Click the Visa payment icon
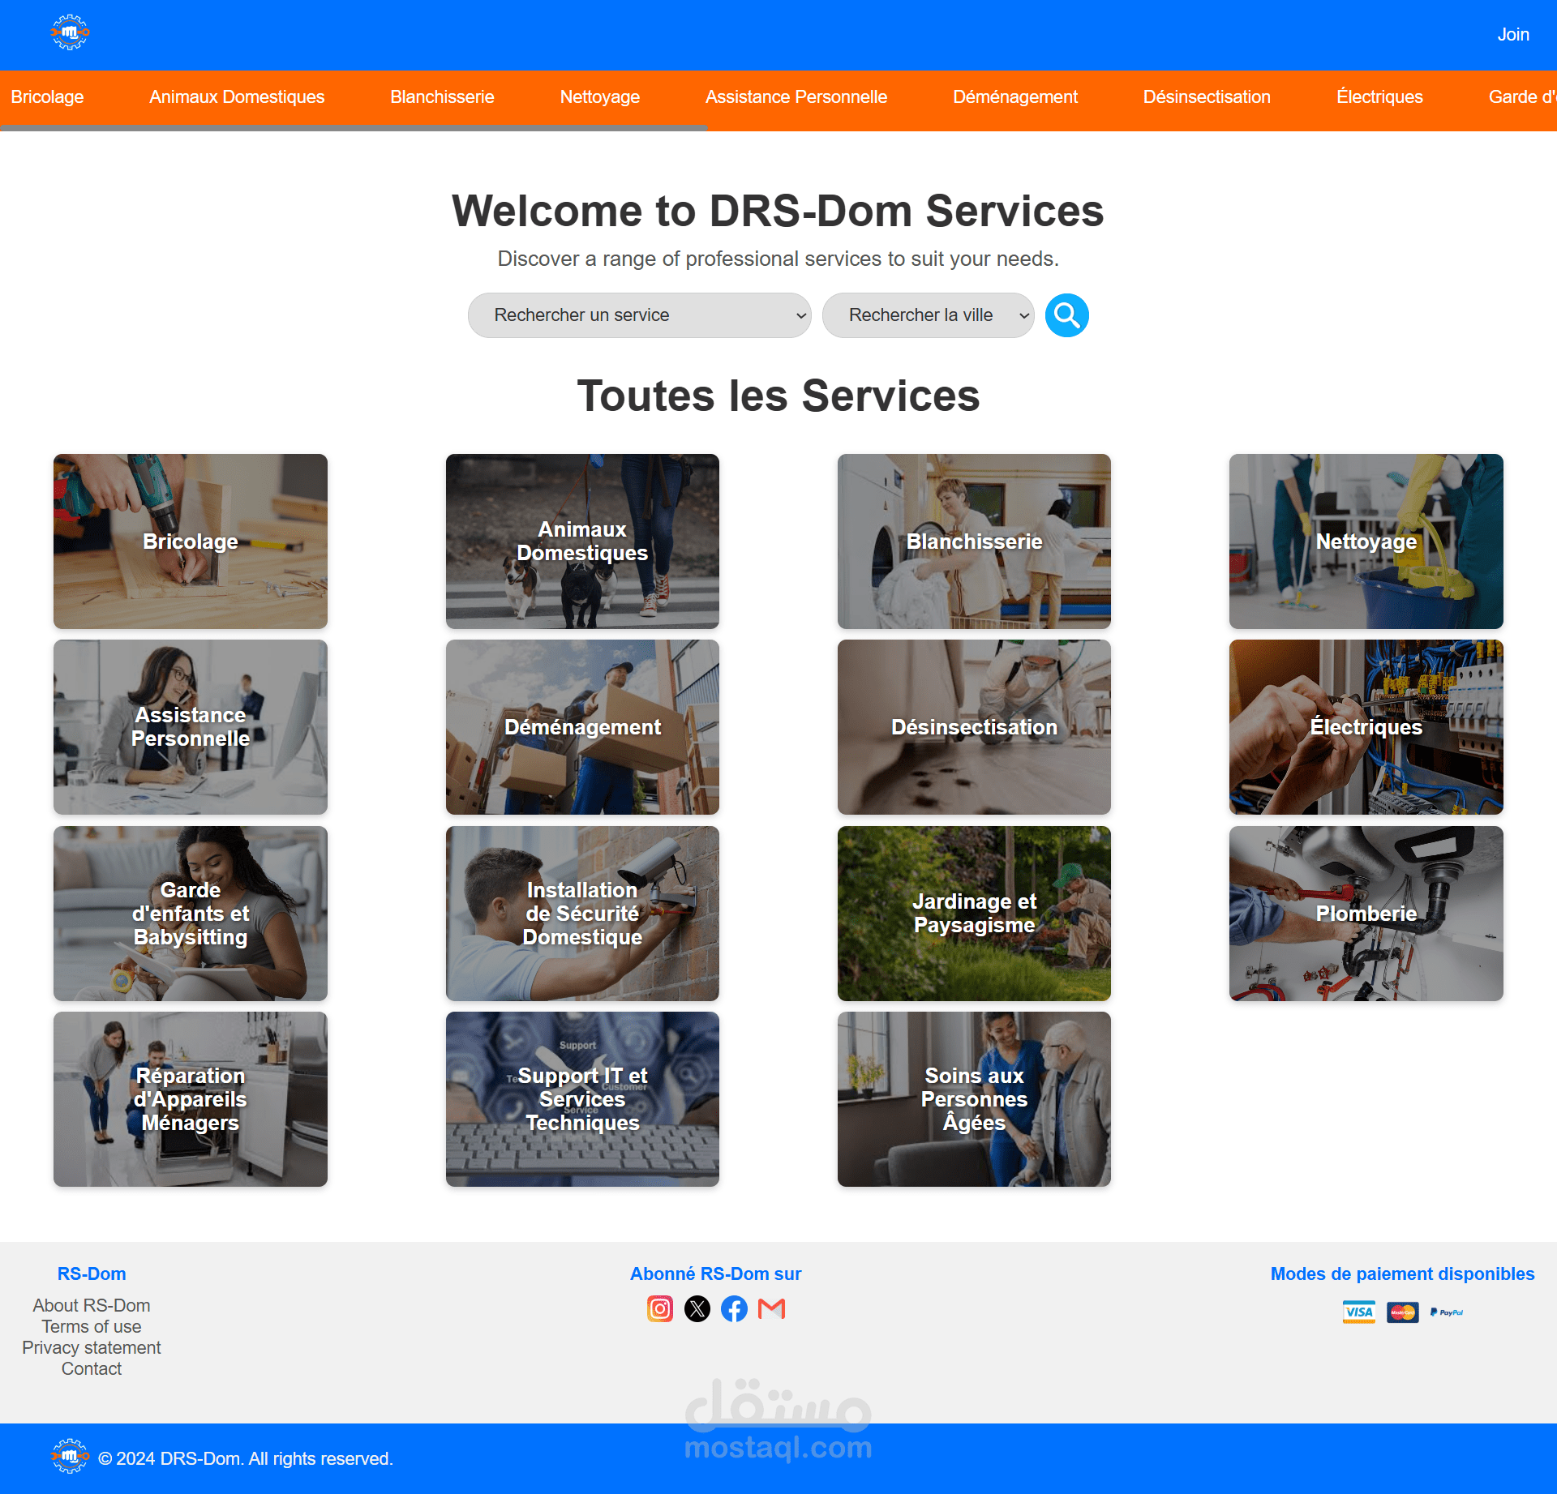The width and height of the screenshot is (1557, 1494). 1358,1312
